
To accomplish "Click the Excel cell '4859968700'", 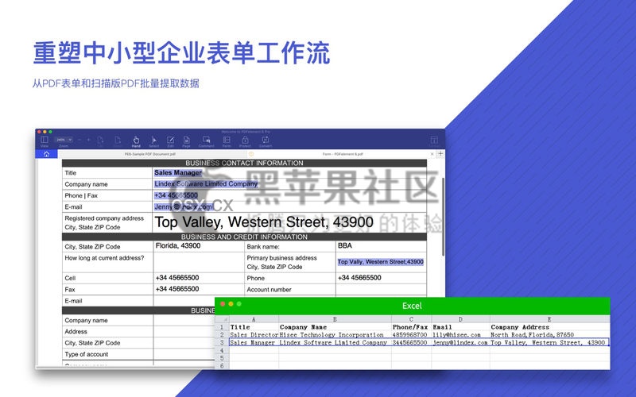I will [409, 334].
